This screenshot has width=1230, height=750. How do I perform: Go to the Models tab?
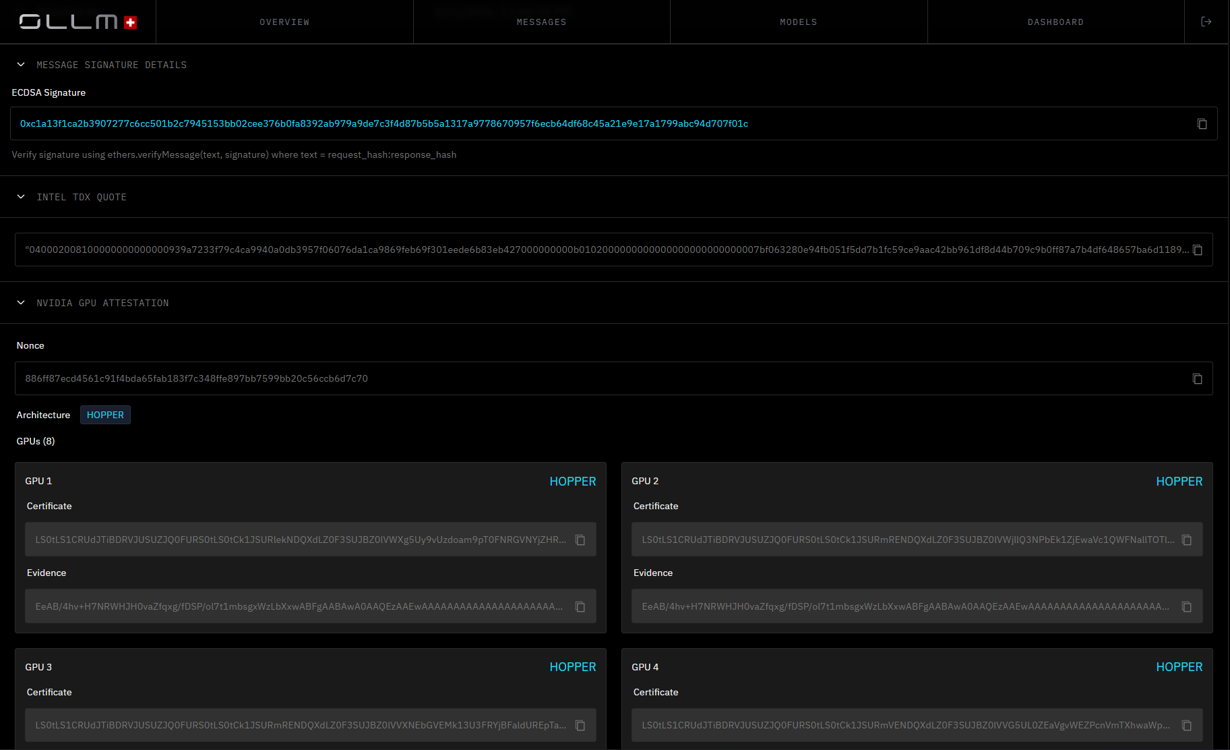799,22
